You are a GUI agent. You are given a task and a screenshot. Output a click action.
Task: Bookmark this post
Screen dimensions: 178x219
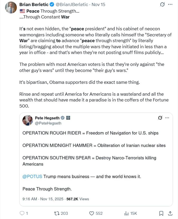click(161, 213)
